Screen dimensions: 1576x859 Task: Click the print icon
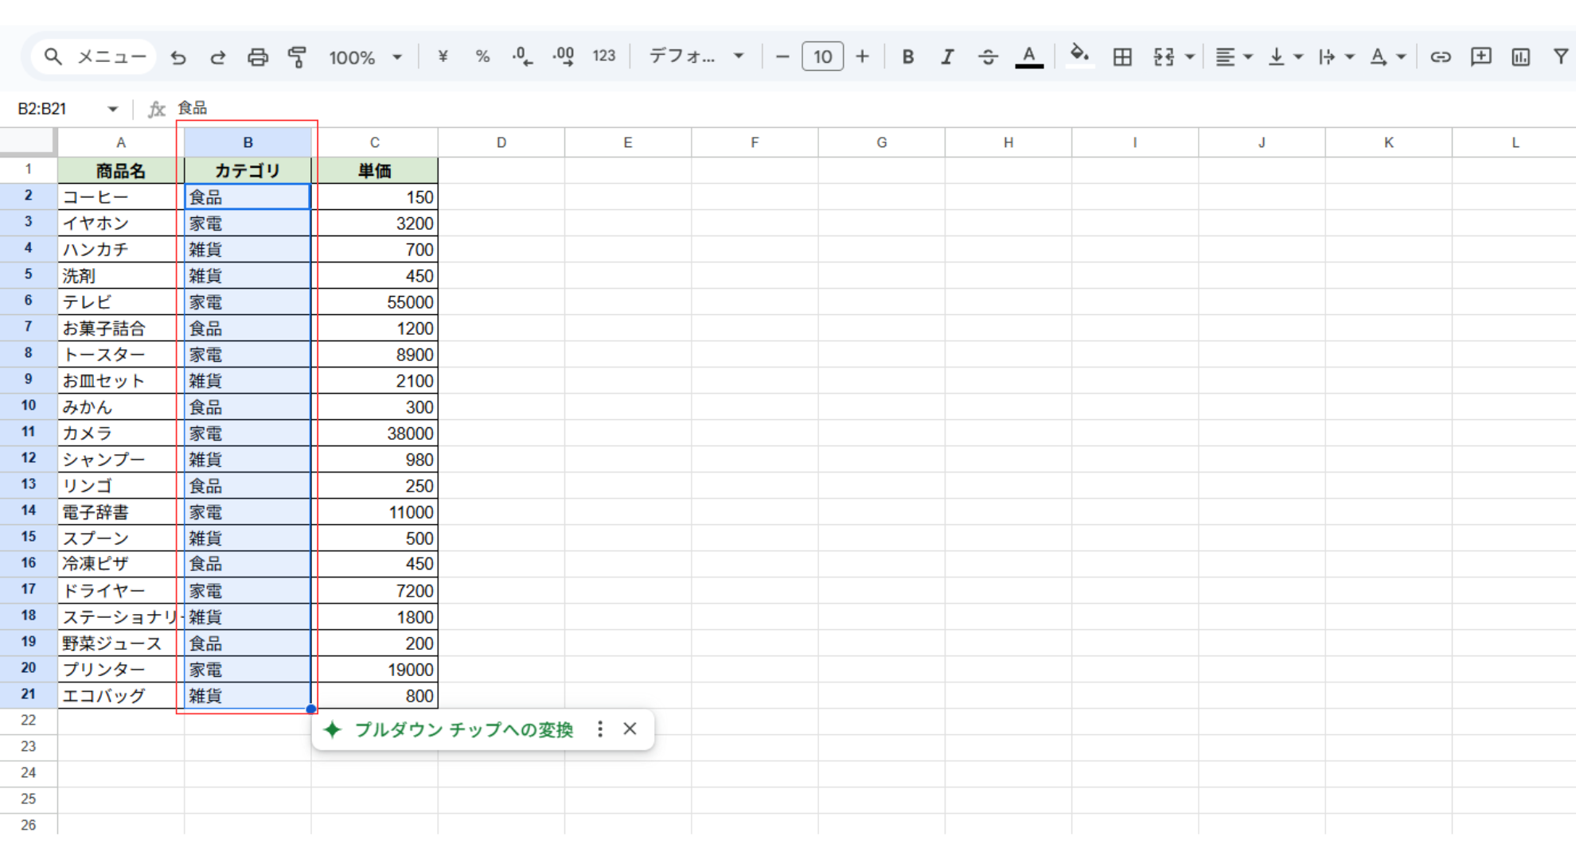tap(257, 57)
